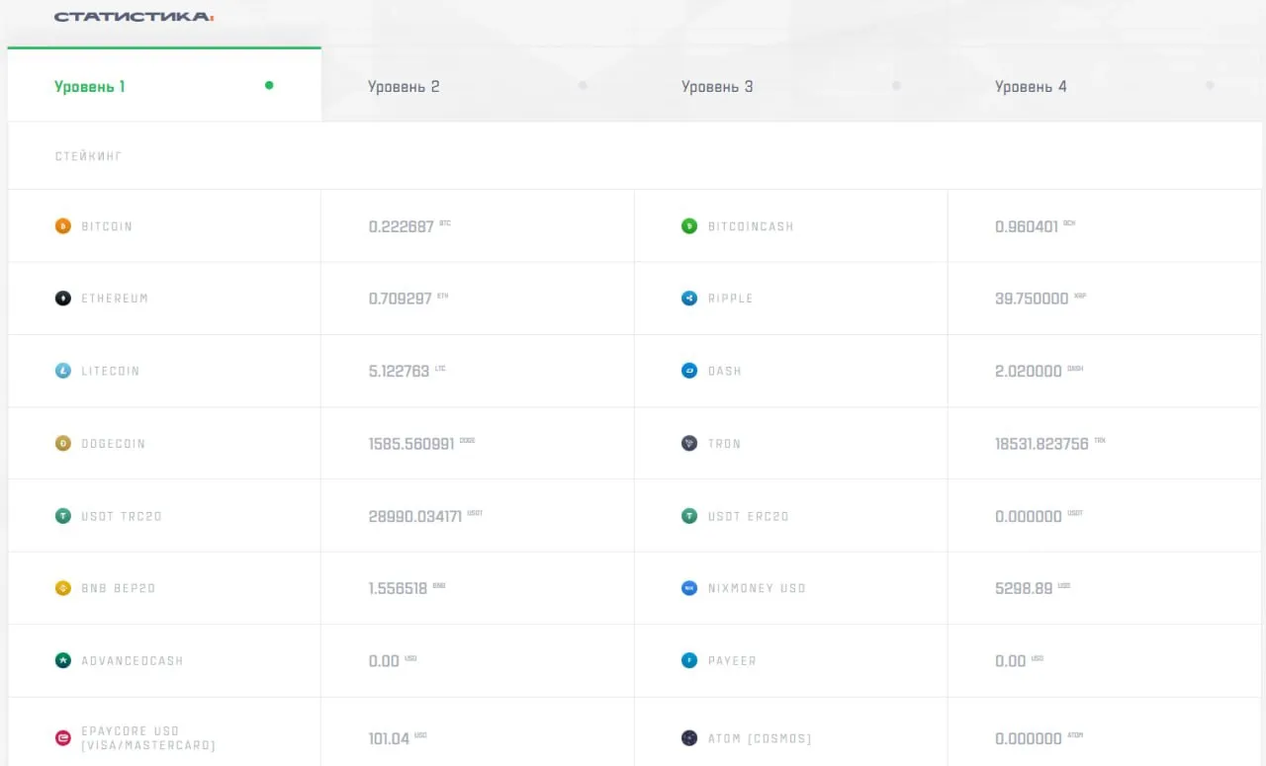
Task: Click the USDT TRC20 value 28990.034171
Action: 415,516
